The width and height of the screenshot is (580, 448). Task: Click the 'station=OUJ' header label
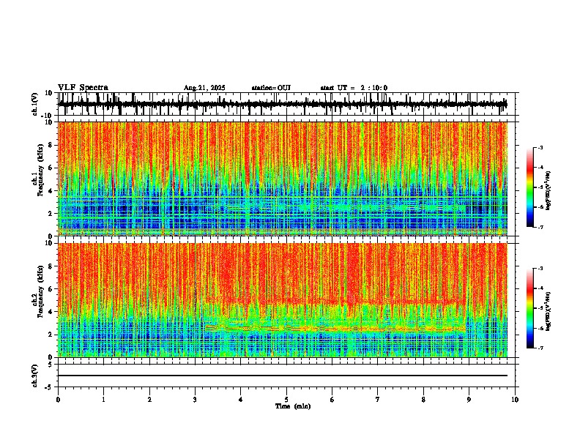tap(271, 88)
